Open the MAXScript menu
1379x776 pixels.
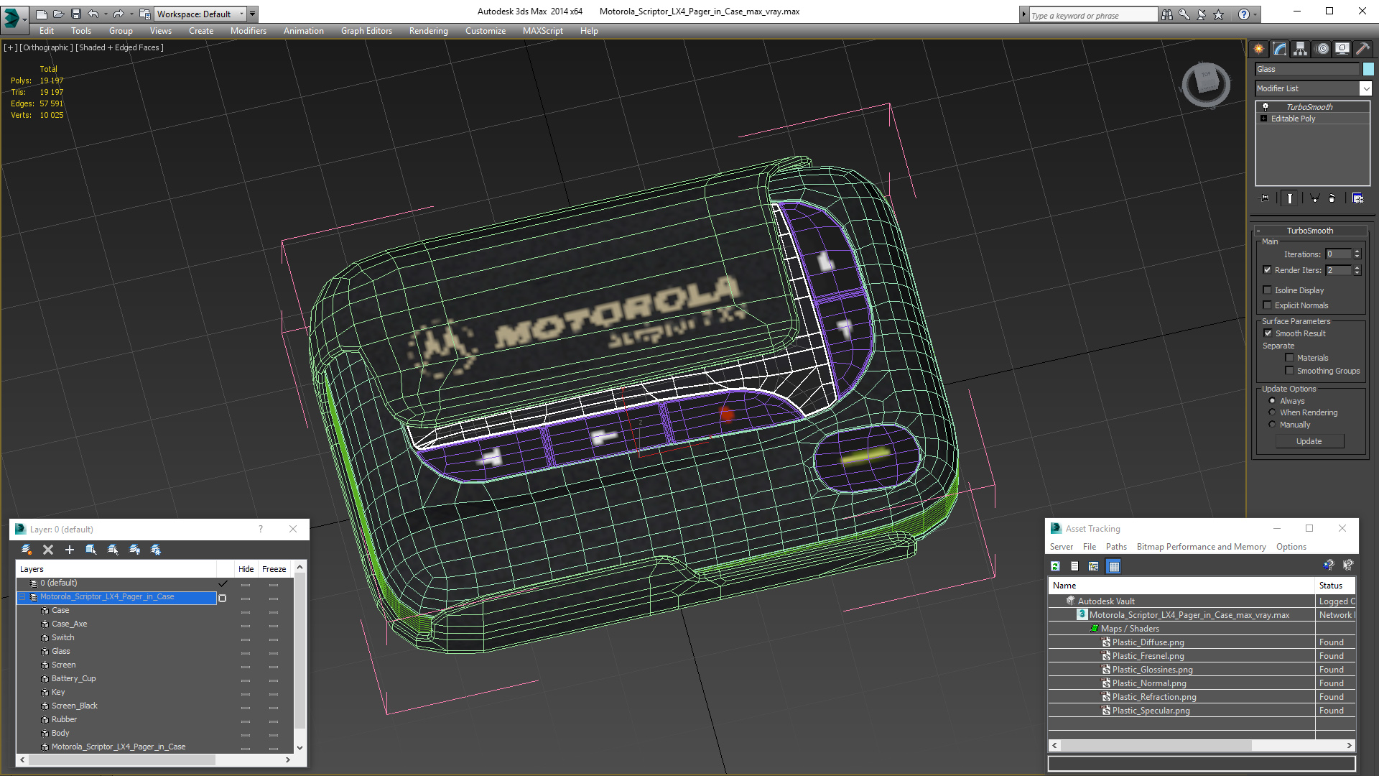543,31
